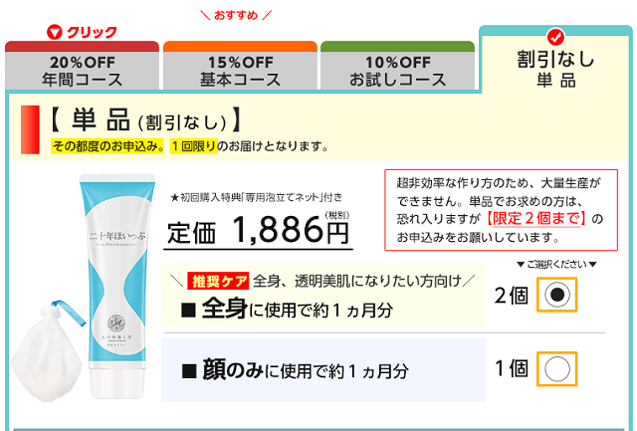Click the おすすめ label above 基本コース
This screenshot has width=637, height=431.
(x=236, y=16)
